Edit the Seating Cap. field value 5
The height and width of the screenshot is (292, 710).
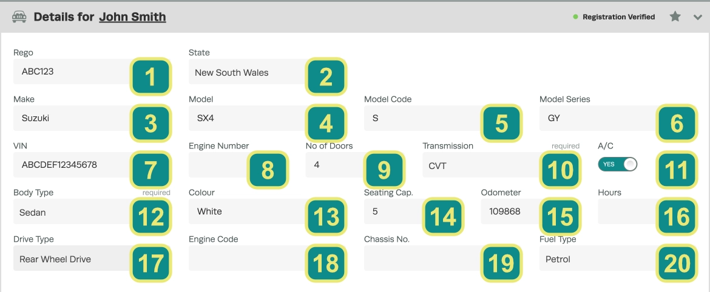pos(413,211)
